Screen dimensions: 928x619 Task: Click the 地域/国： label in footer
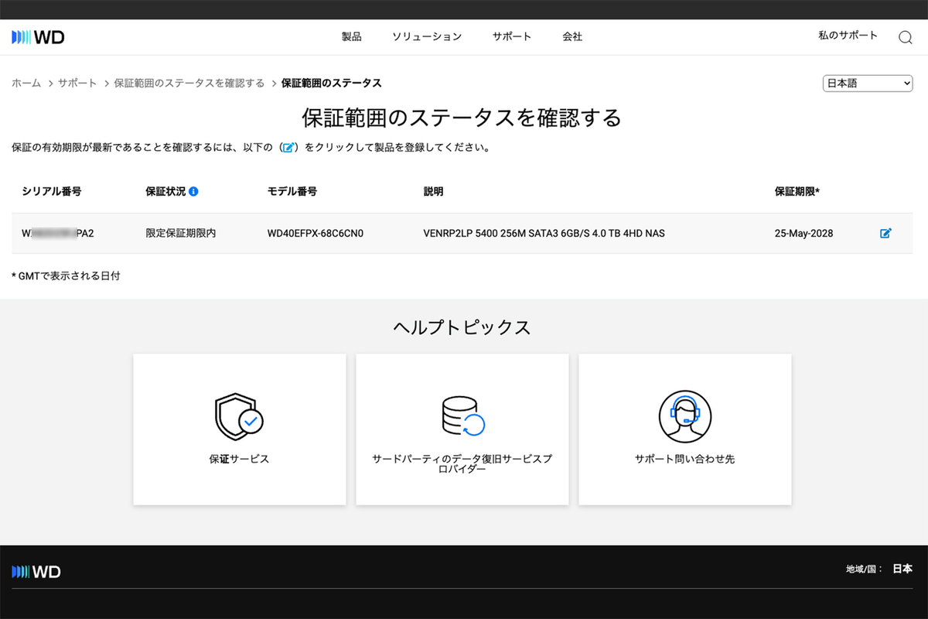(x=865, y=569)
